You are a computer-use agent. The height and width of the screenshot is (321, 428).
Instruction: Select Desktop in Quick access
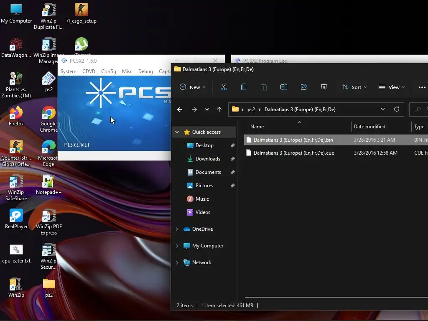tap(204, 145)
